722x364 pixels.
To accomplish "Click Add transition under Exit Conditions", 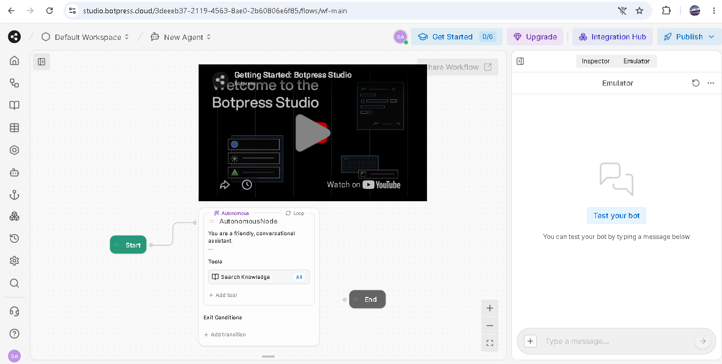I will click(225, 335).
